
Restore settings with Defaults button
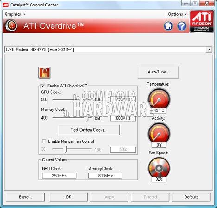coord(191,197)
